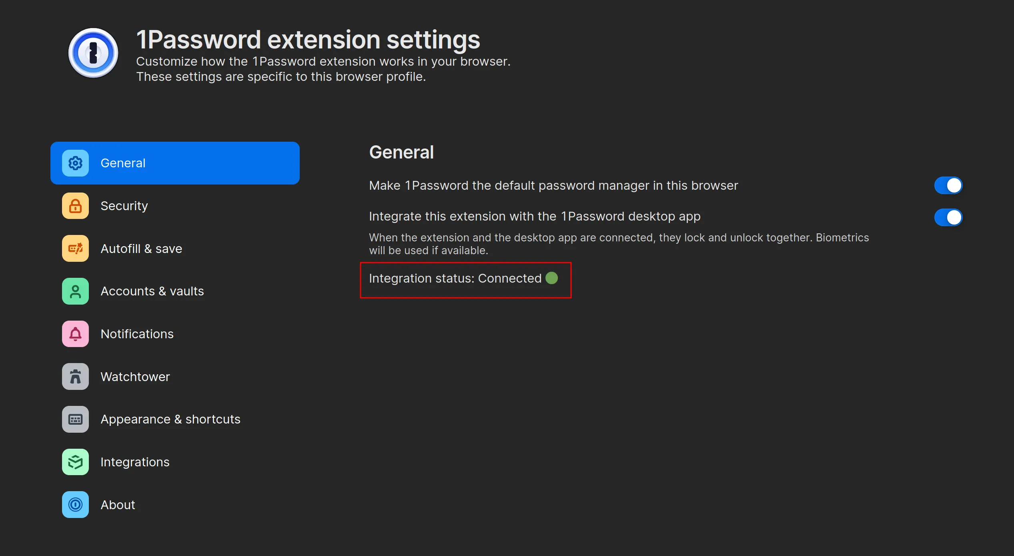Image resolution: width=1014 pixels, height=556 pixels.
Task: Click the Autofill & save icon
Action: pos(75,249)
